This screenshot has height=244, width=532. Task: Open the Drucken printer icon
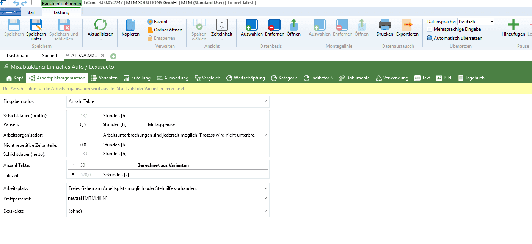pyautogui.click(x=384, y=25)
